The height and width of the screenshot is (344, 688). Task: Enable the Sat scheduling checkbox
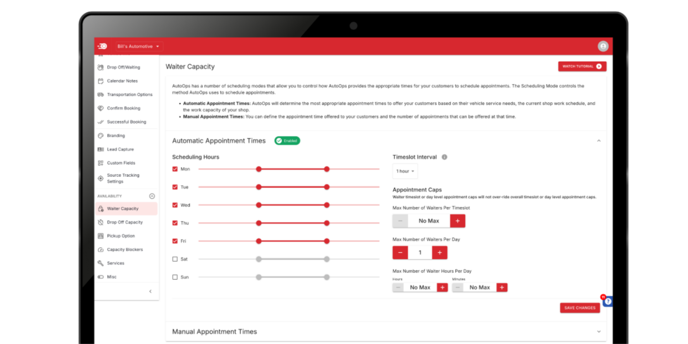pyautogui.click(x=175, y=259)
